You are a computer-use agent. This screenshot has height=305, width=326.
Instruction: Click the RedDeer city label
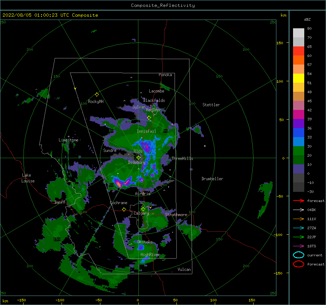pos(154,110)
